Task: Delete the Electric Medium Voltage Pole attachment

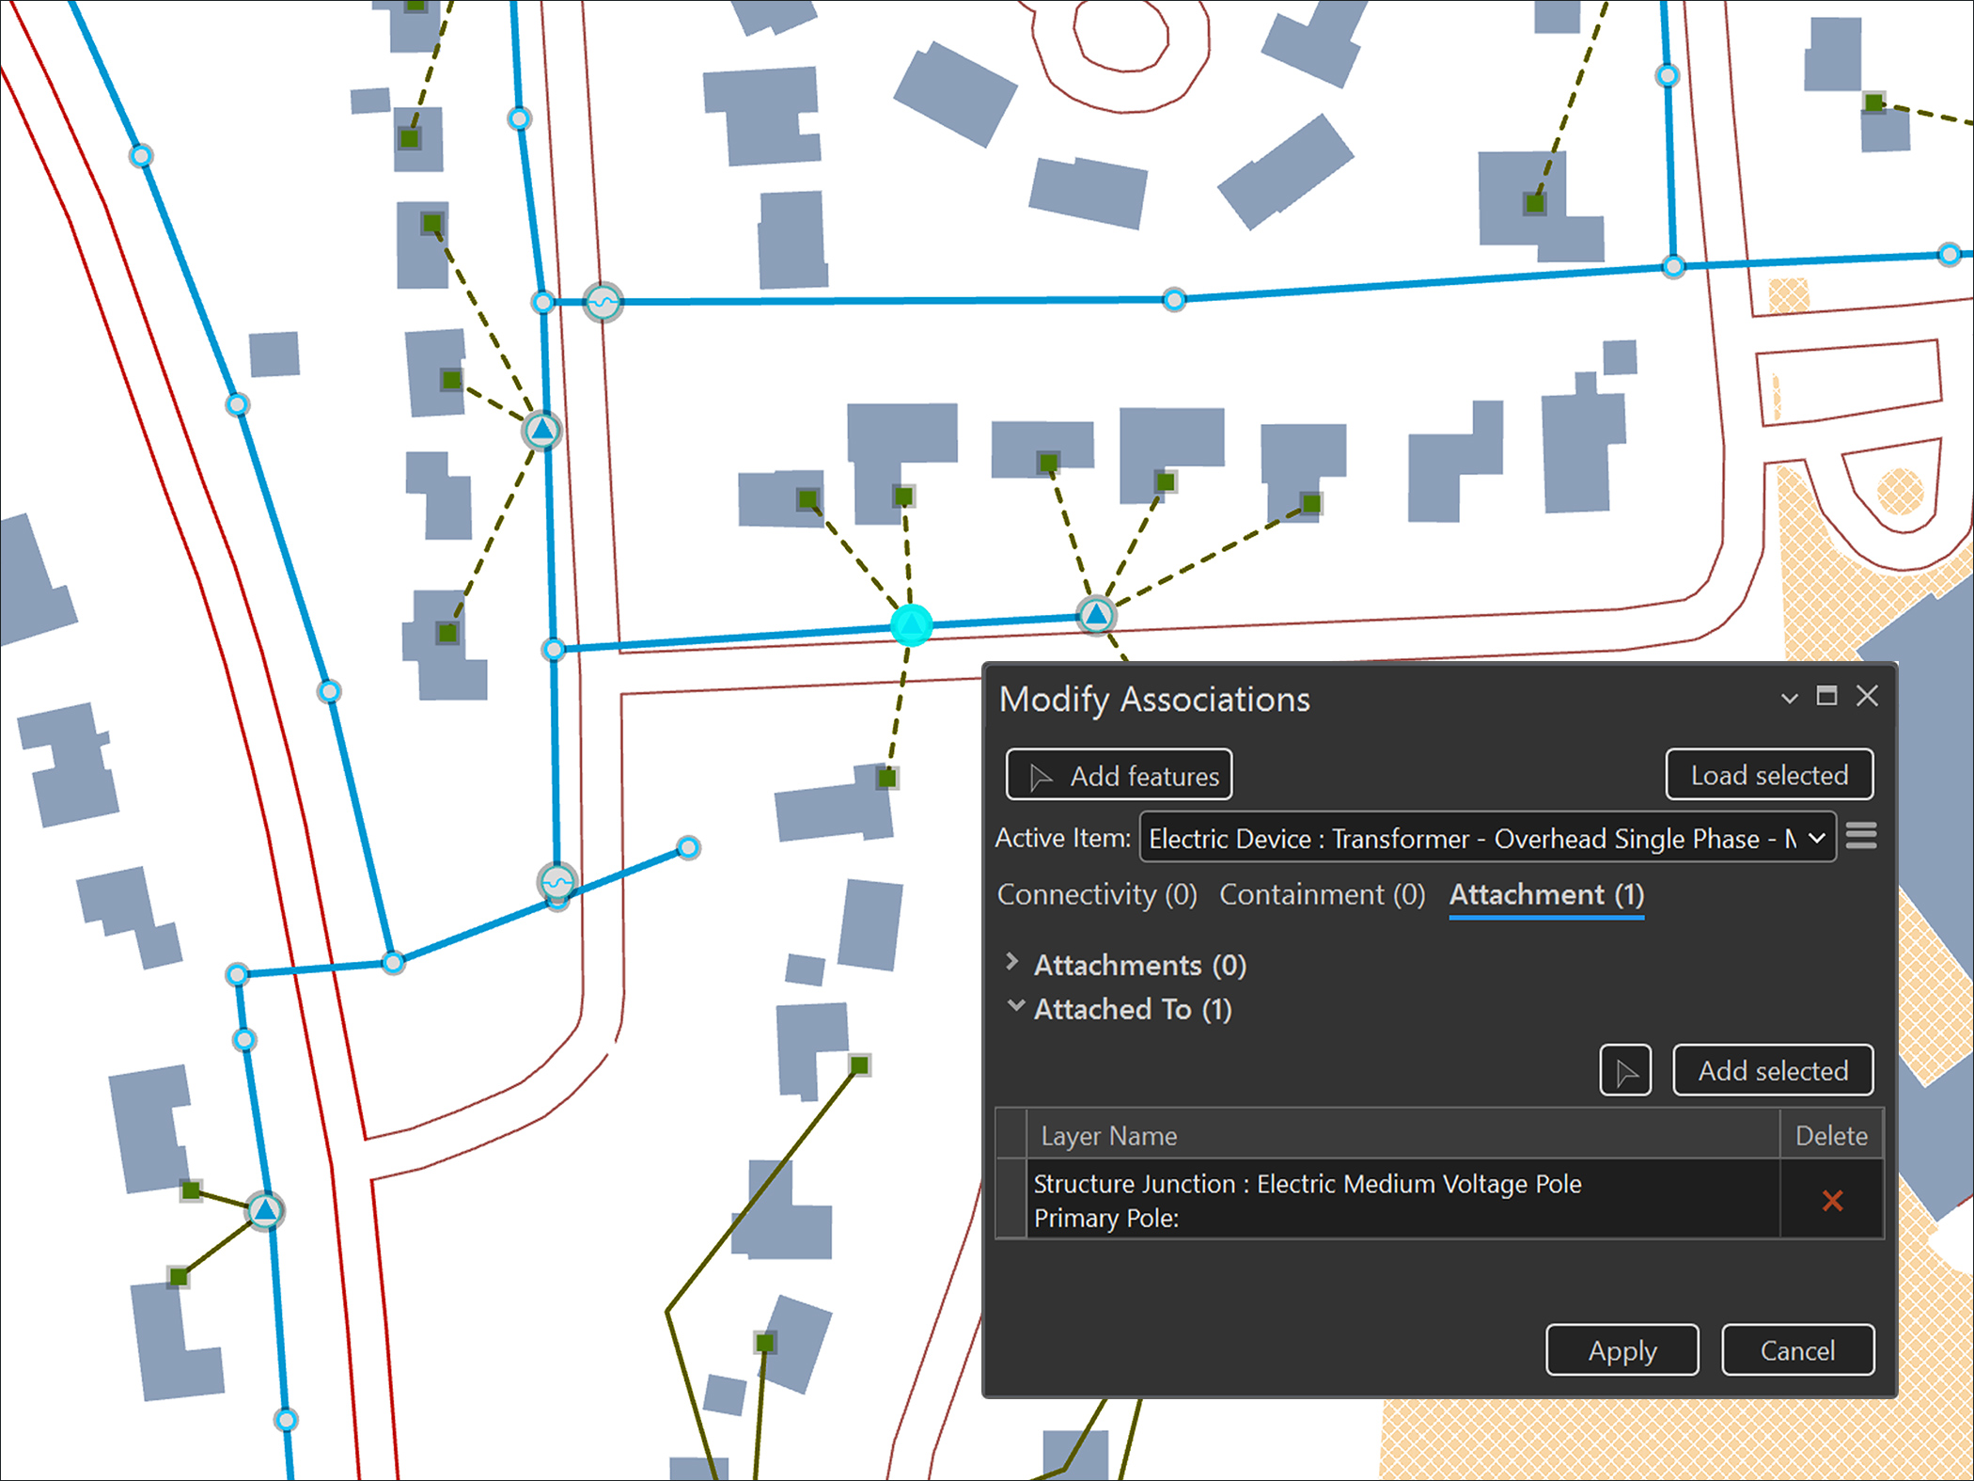Action: 1831,1201
